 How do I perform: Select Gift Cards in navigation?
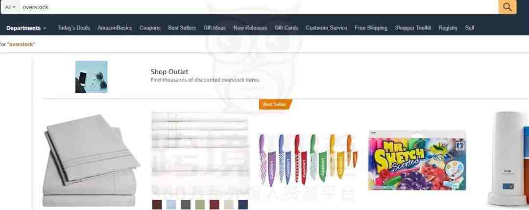286,28
